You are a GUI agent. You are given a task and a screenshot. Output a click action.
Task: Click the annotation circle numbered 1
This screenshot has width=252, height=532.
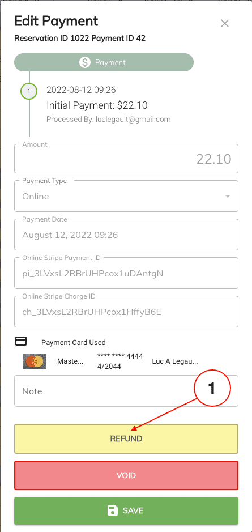(x=212, y=388)
